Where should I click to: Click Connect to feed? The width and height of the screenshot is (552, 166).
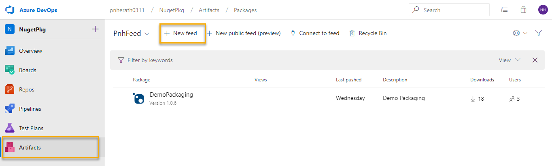click(x=315, y=33)
